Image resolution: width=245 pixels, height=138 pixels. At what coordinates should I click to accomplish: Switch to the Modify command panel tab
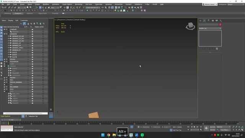point(204,20)
